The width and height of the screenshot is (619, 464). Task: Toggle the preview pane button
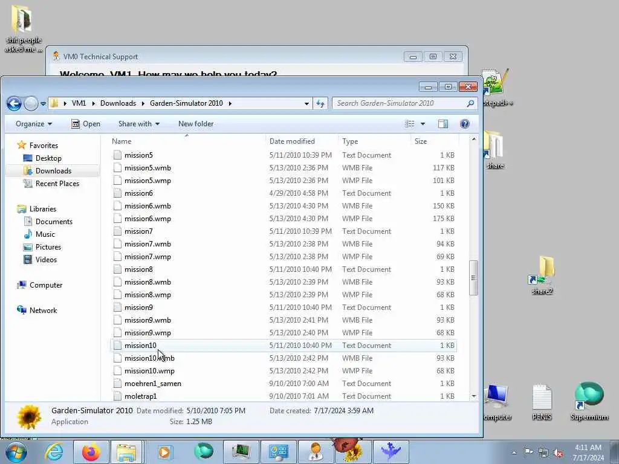point(443,124)
